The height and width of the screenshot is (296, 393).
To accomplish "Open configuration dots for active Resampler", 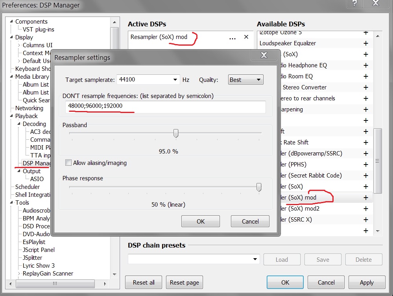I will (x=232, y=39).
